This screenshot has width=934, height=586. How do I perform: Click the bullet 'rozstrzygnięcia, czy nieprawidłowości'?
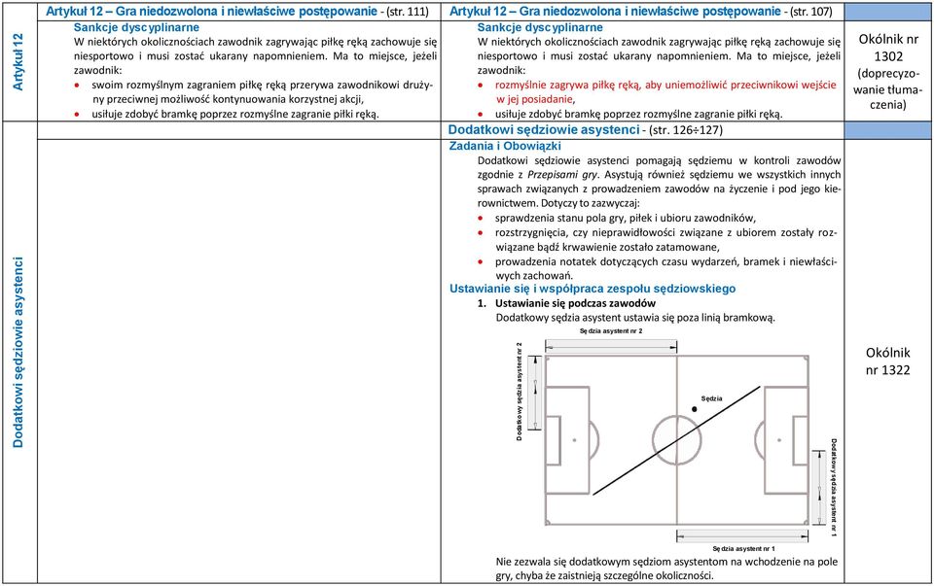point(665,240)
